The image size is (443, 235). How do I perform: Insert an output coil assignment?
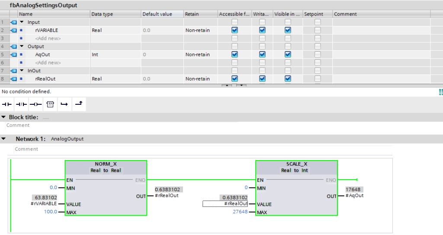(x=35, y=104)
